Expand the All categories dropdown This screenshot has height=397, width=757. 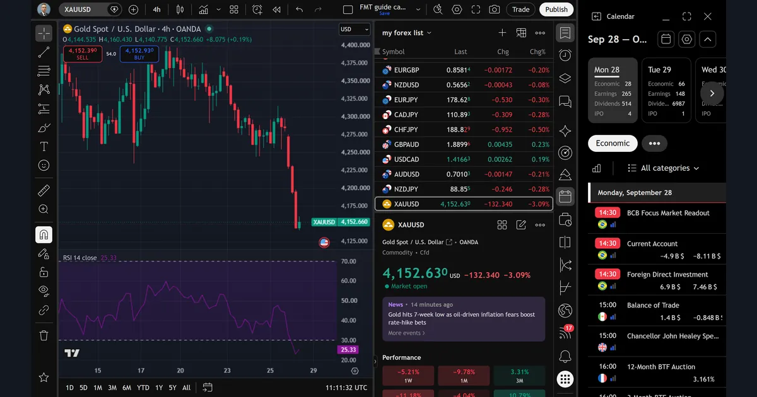point(664,168)
